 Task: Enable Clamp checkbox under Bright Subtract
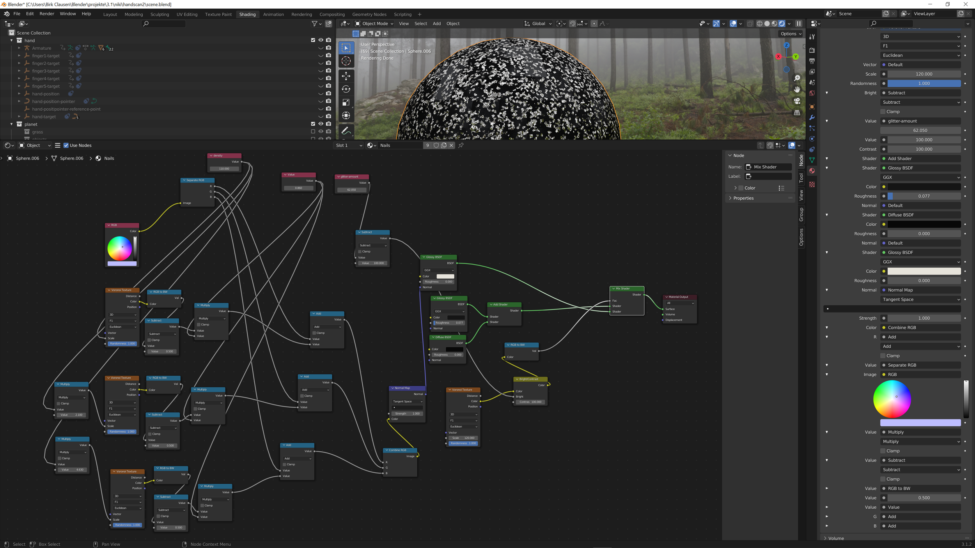coord(883,112)
